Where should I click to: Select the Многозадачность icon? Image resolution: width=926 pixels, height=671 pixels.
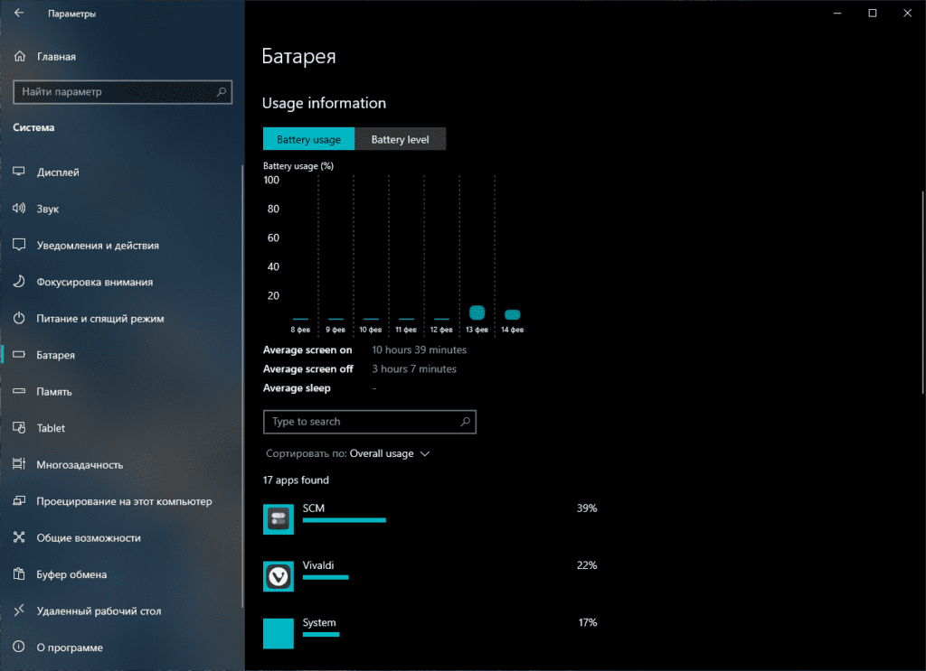(x=19, y=464)
